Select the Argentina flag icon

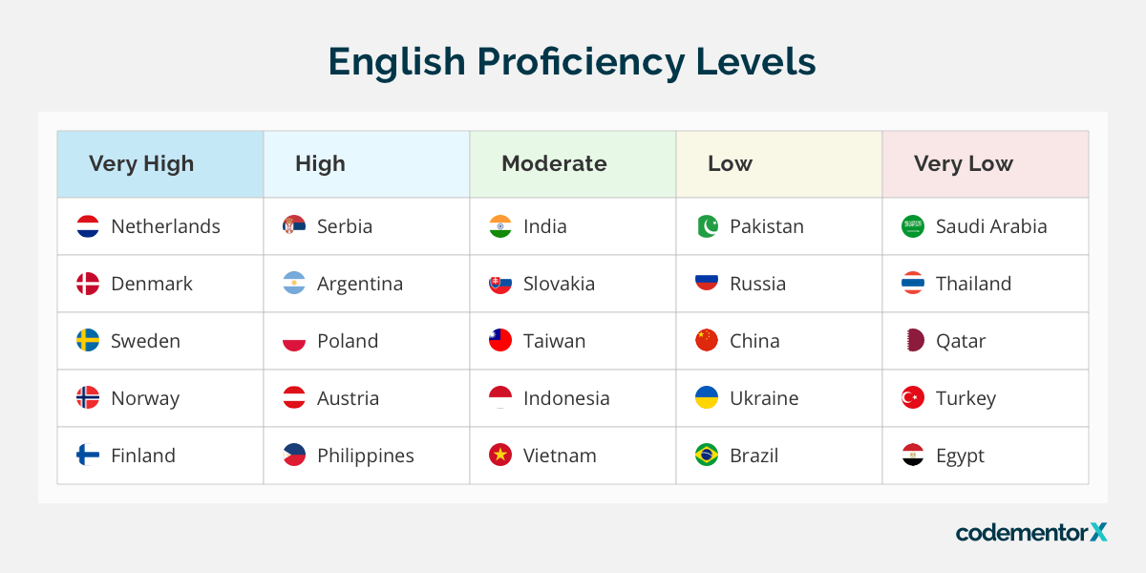pos(294,284)
